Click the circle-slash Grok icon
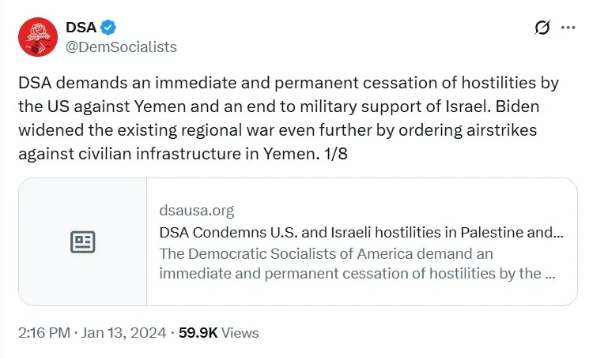The height and width of the screenshot is (359, 589). [x=542, y=28]
